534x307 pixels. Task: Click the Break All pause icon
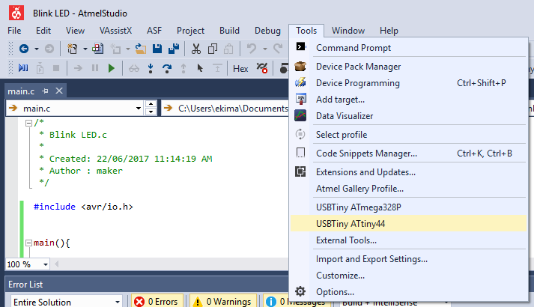tap(95, 68)
